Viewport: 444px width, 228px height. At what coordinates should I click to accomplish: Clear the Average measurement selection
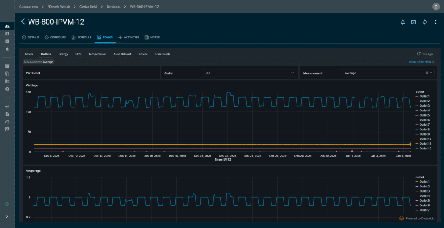(427, 73)
